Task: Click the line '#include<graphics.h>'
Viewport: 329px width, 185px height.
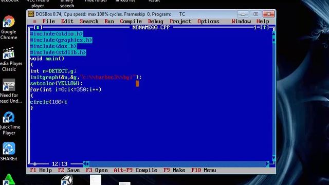Action: (x=61, y=40)
